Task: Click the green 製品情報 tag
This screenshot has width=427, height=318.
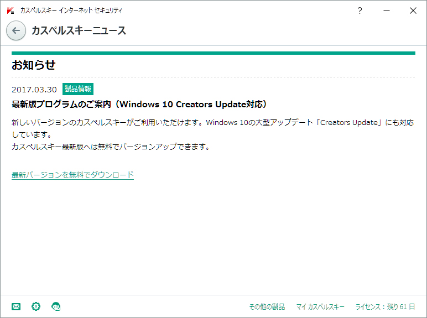Action: point(78,89)
